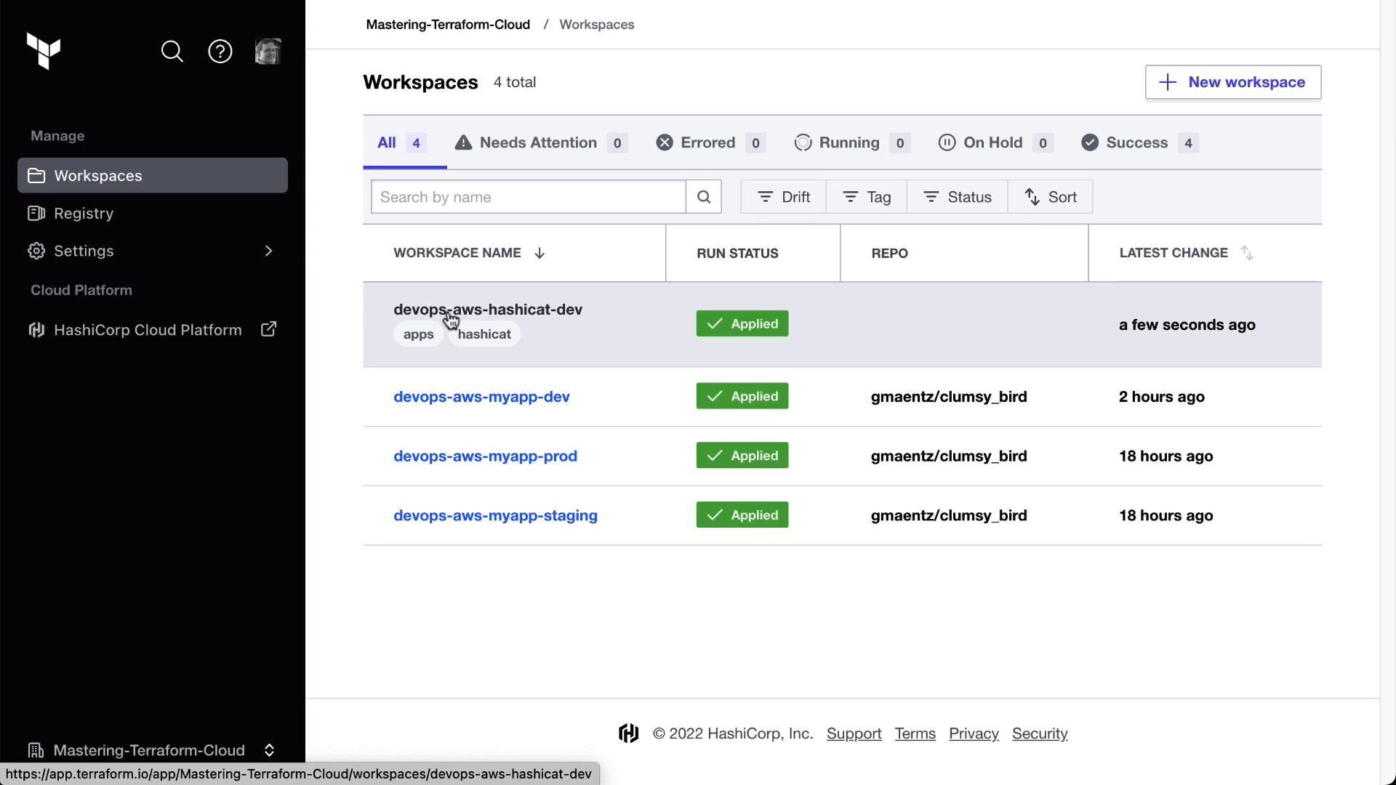Image resolution: width=1396 pixels, height=785 pixels.
Task: Open the Security footer link
Action: (1040, 733)
